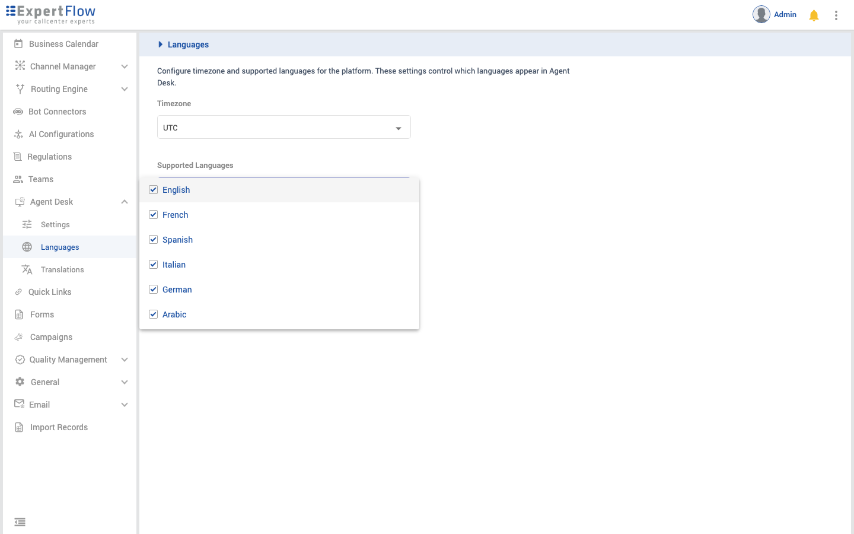
Task: Click the Business Calendar icon
Action: click(18, 44)
